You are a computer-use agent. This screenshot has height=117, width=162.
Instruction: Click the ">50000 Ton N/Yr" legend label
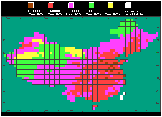pos(34,13)
